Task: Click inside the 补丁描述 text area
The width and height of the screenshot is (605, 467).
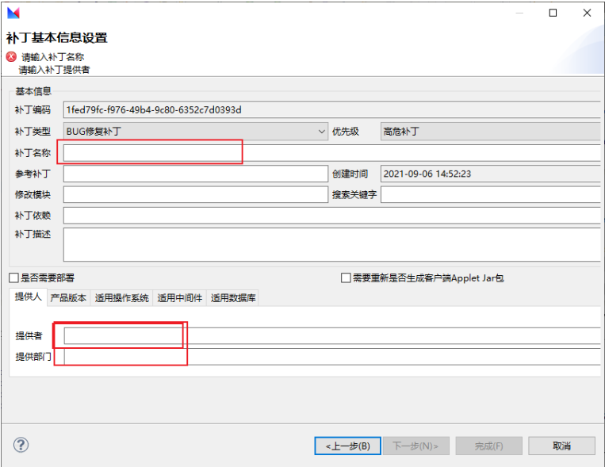Action: (x=331, y=245)
